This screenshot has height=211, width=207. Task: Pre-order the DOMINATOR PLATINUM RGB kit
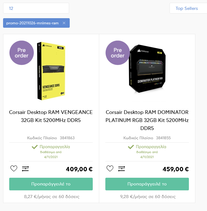coord(147,184)
